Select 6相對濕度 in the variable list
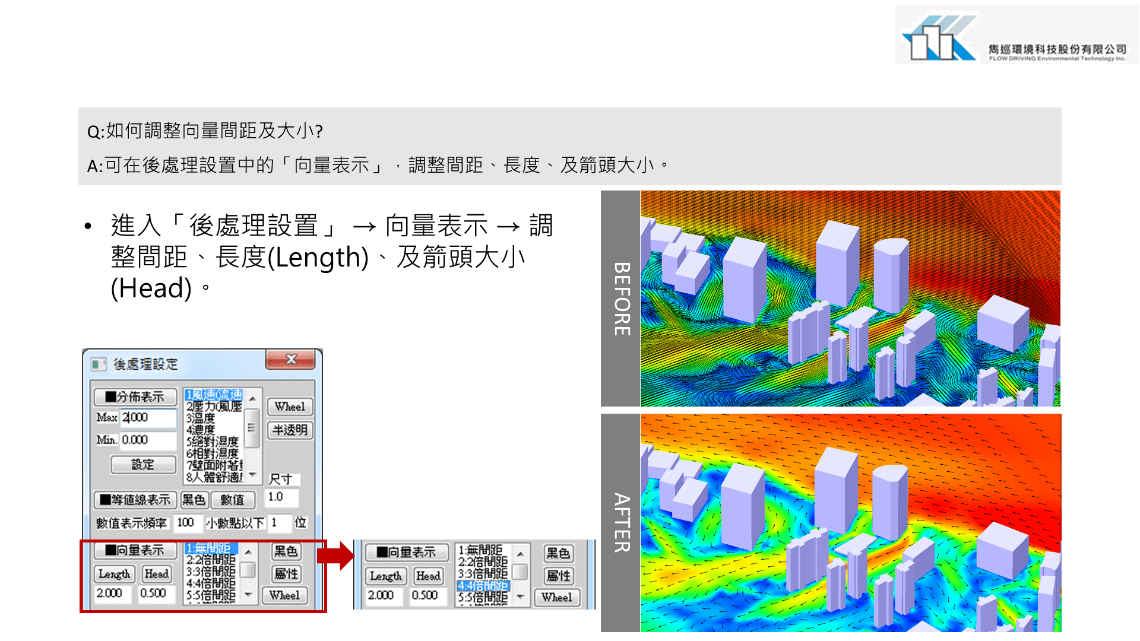Screen dimensions: 1140x641 click(212, 453)
